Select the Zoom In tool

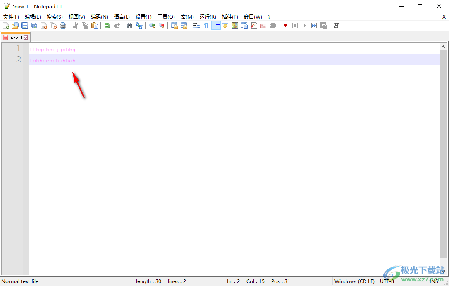point(152,25)
